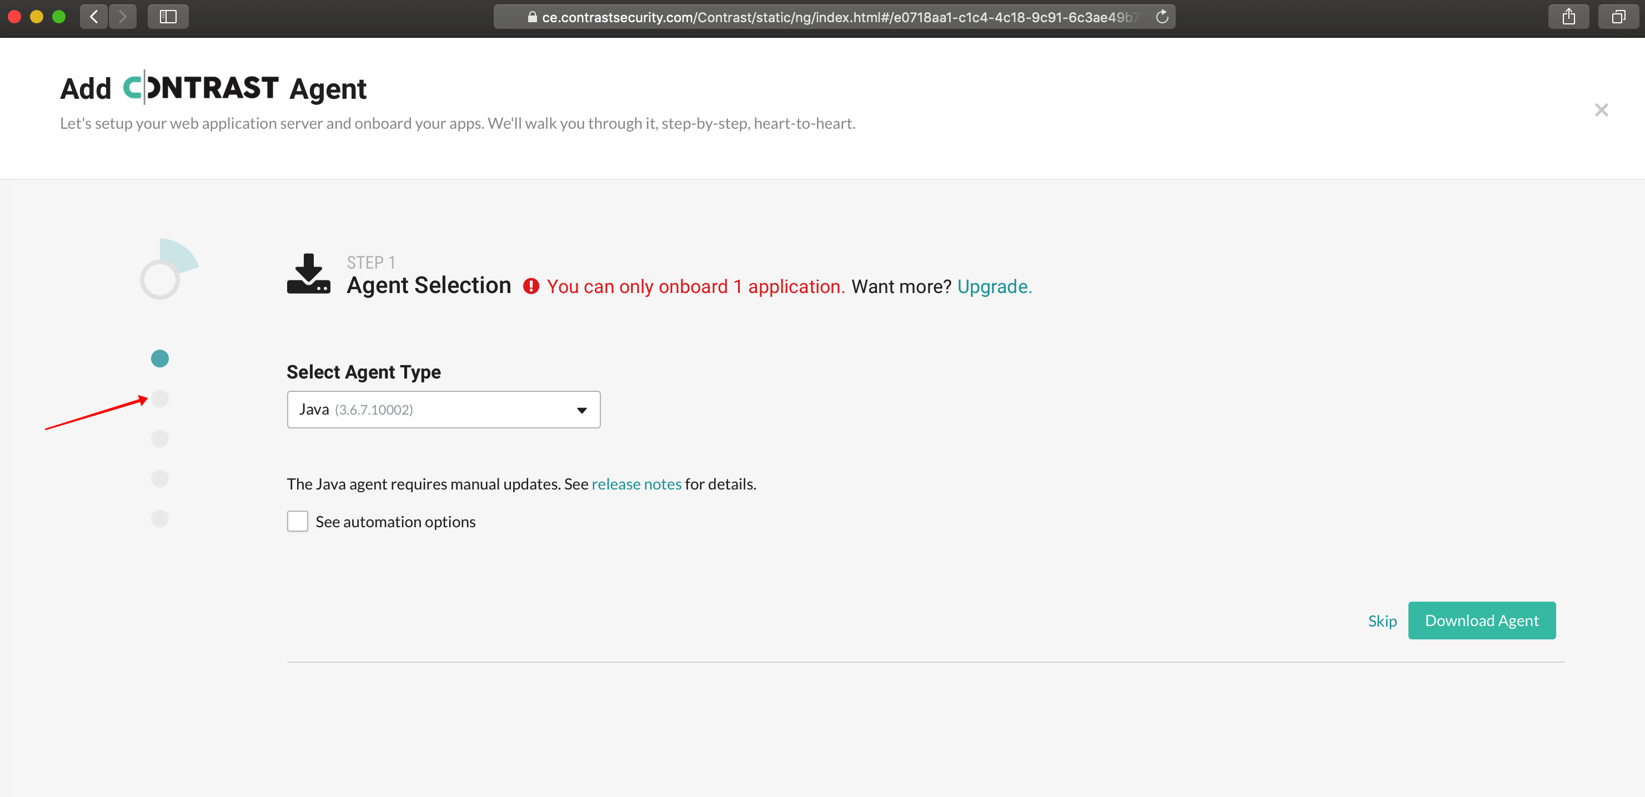Open the Safari share menu
The width and height of the screenshot is (1645, 797).
(1568, 17)
